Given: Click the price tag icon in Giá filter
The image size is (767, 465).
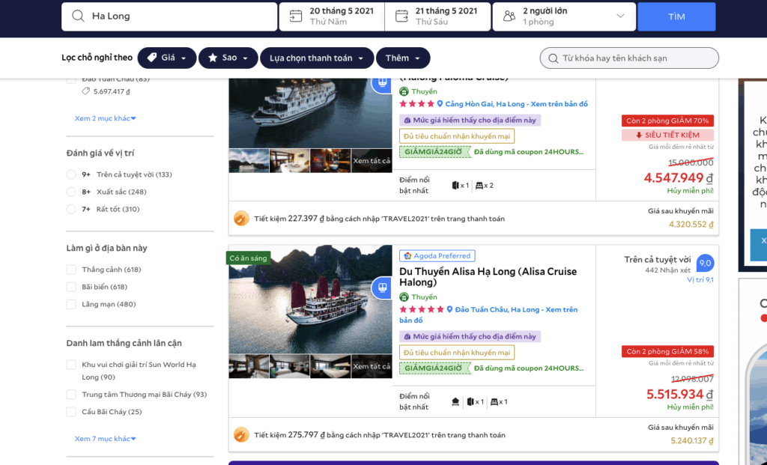Looking at the screenshot, I should pos(152,58).
